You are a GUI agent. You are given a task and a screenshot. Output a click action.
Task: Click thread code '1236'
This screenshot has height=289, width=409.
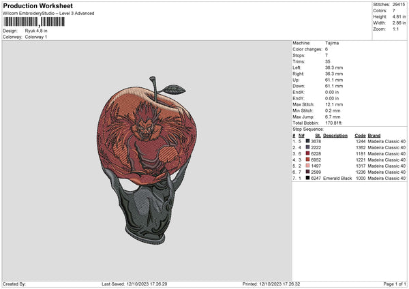point(361,172)
